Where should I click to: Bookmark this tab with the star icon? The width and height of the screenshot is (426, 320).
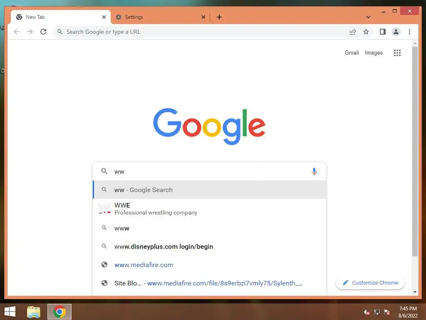[x=366, y=32]
